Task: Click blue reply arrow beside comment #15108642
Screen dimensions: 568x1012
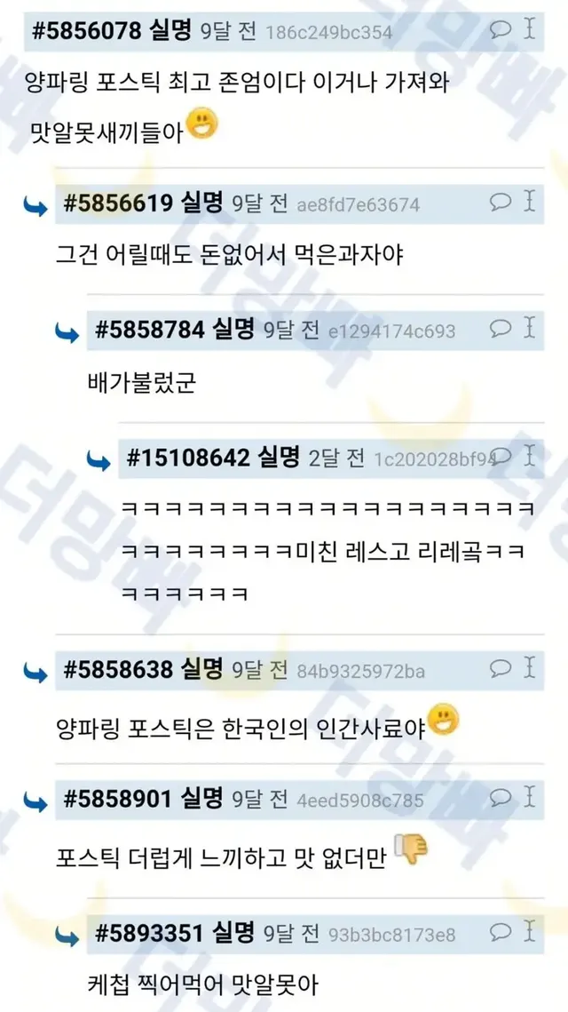Action: click(99, 461)
